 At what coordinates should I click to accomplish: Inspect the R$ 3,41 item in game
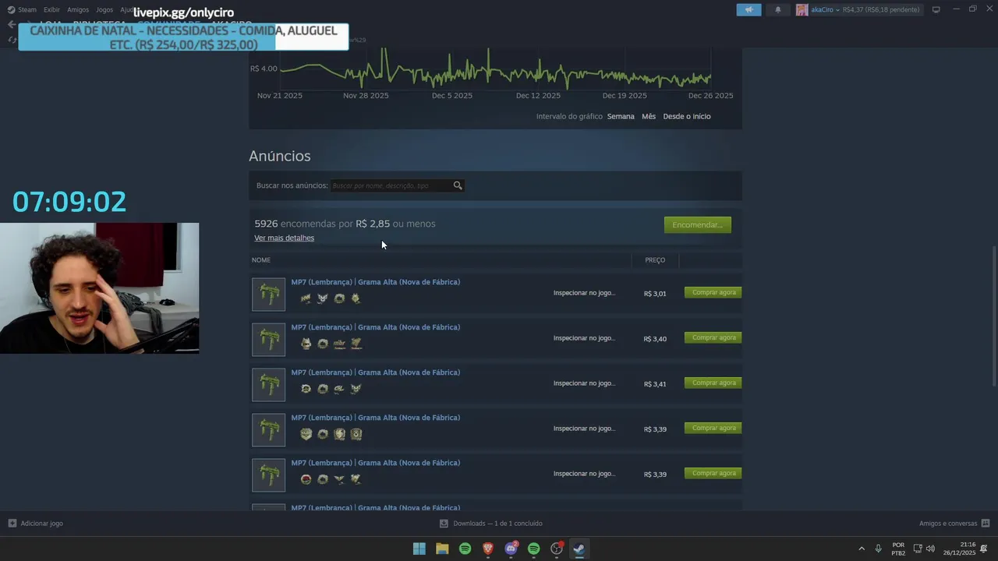click(584, 383)
